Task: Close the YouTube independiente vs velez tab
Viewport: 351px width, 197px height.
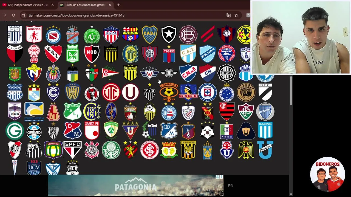Action: coord(52,5)
